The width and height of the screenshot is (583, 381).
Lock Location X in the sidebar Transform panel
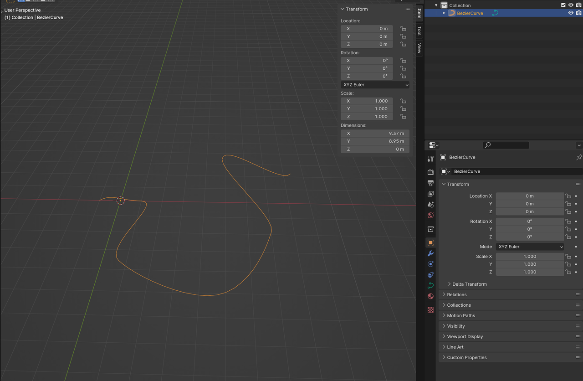click(x=403, y=29)
